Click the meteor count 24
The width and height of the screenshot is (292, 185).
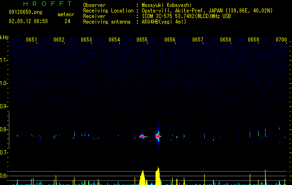67,21
